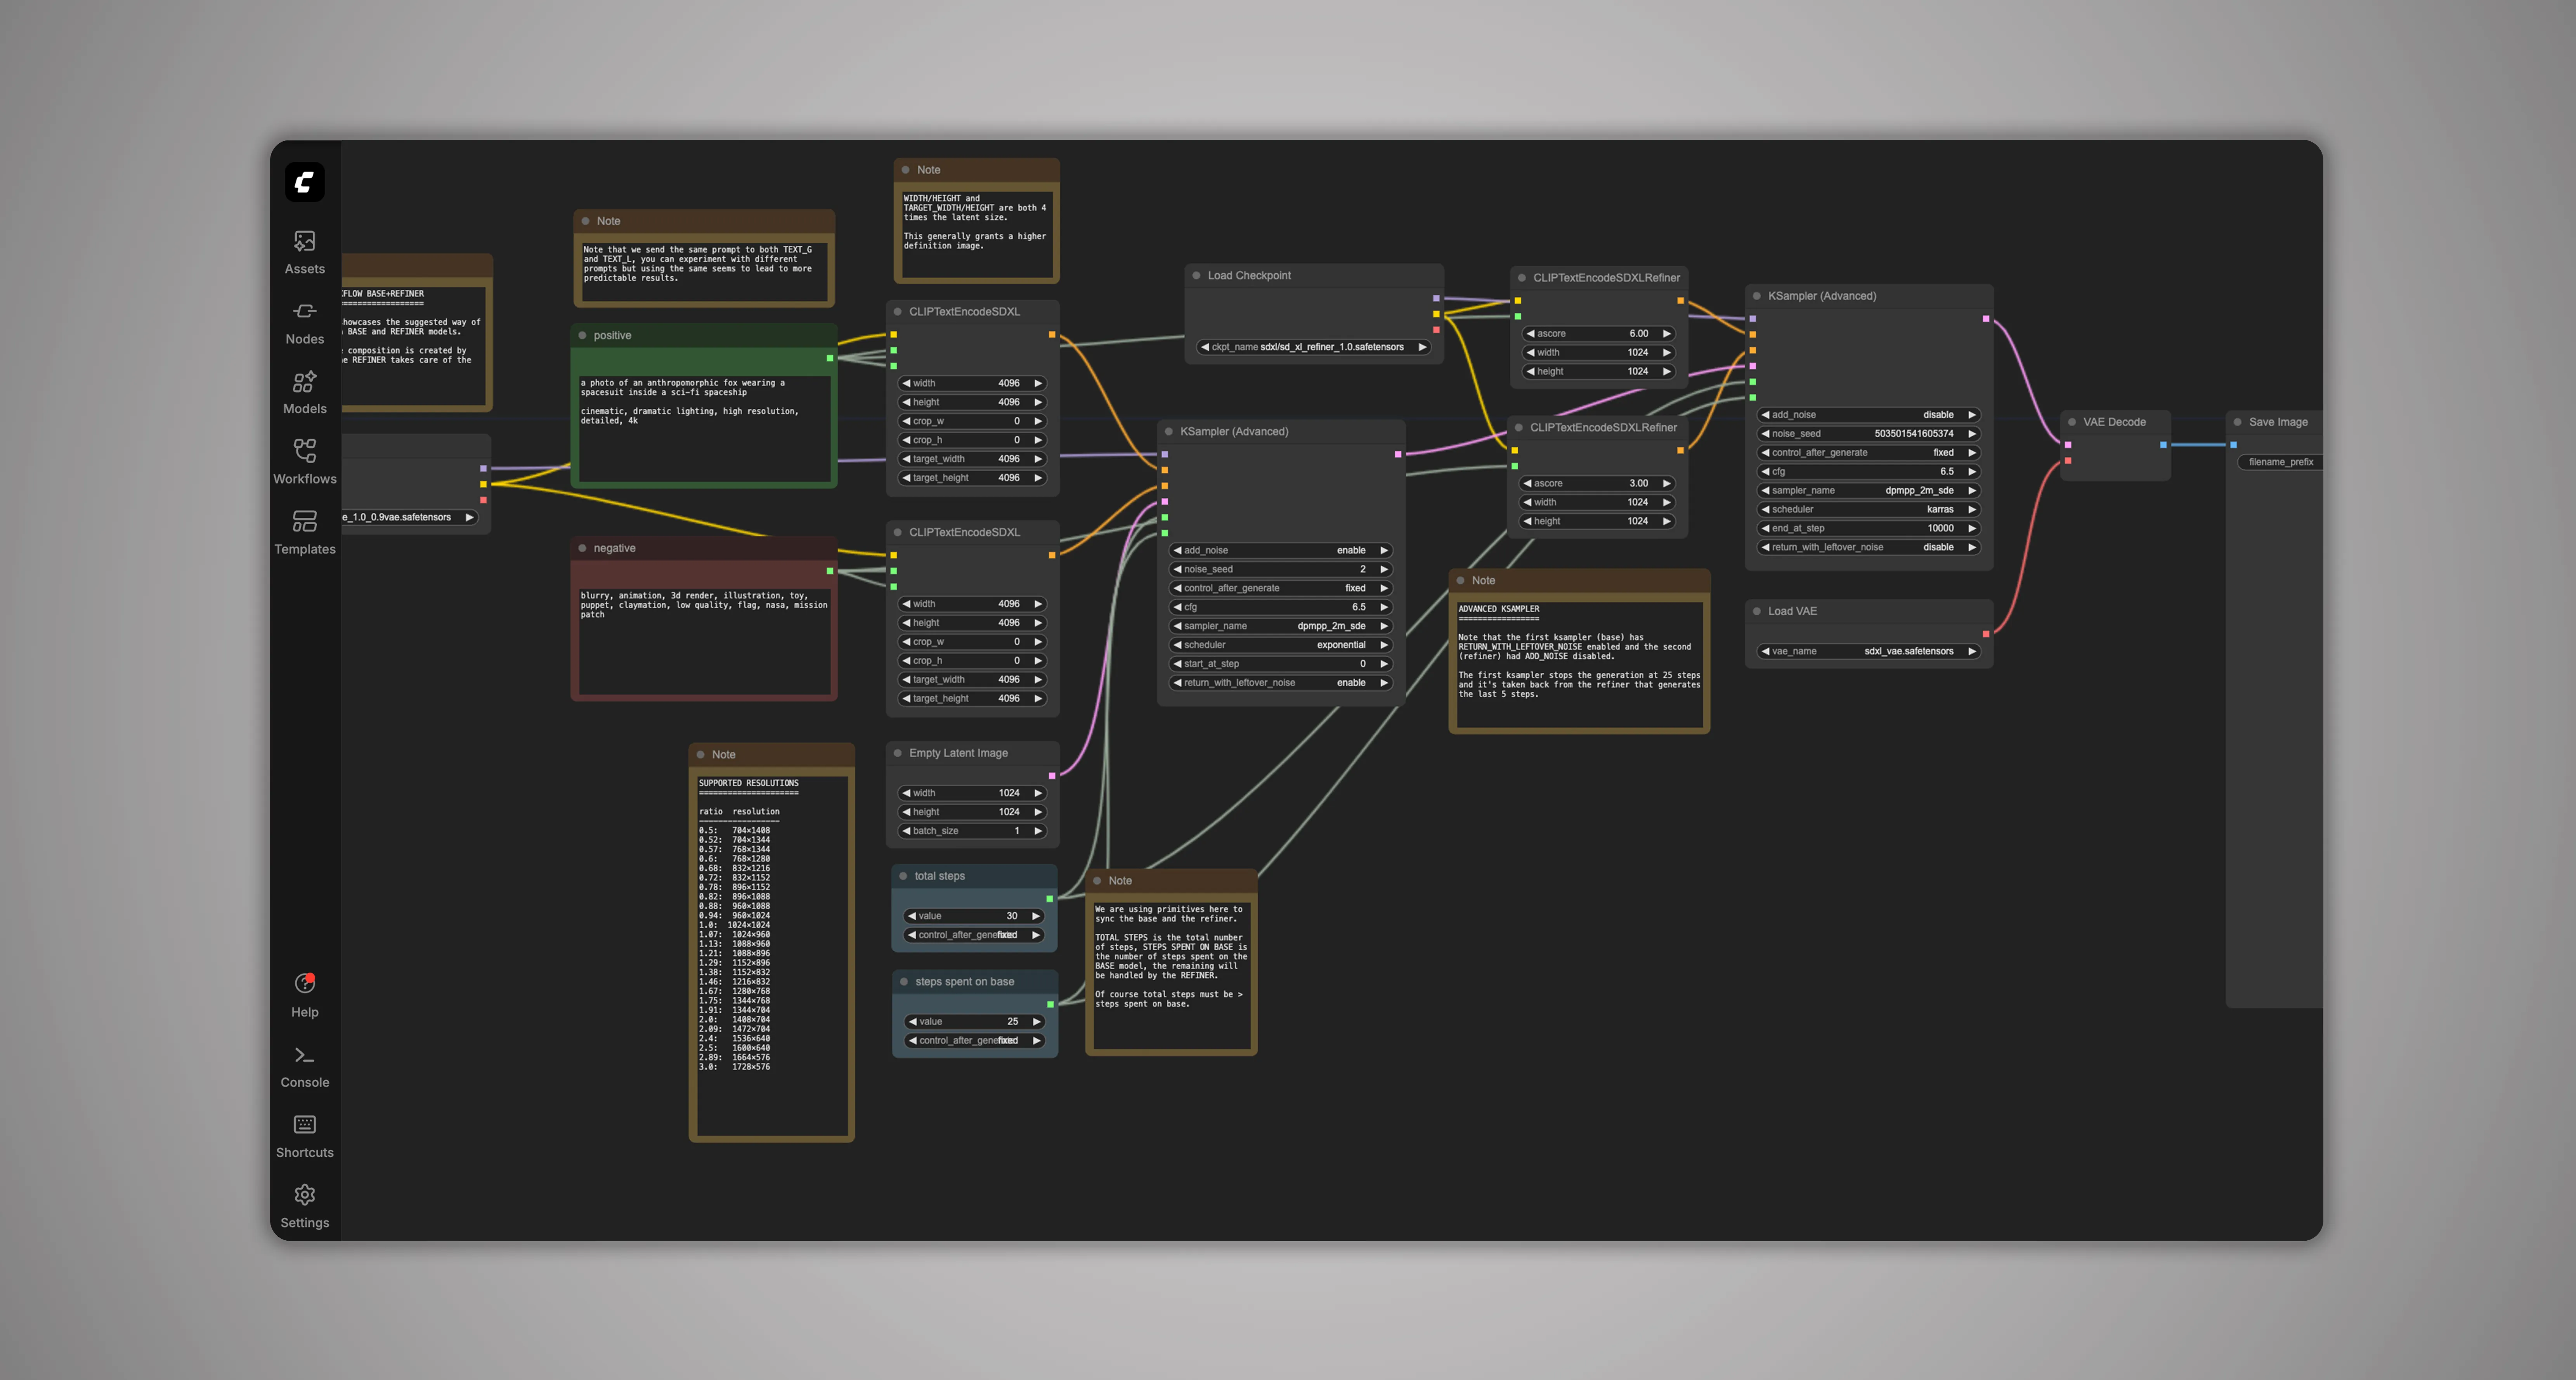This screenshot has width=2576, height=1380.
Task: Open the vae_name sdxl_vae.safetensors dropdown
Action: click(x=1868, y=651)
